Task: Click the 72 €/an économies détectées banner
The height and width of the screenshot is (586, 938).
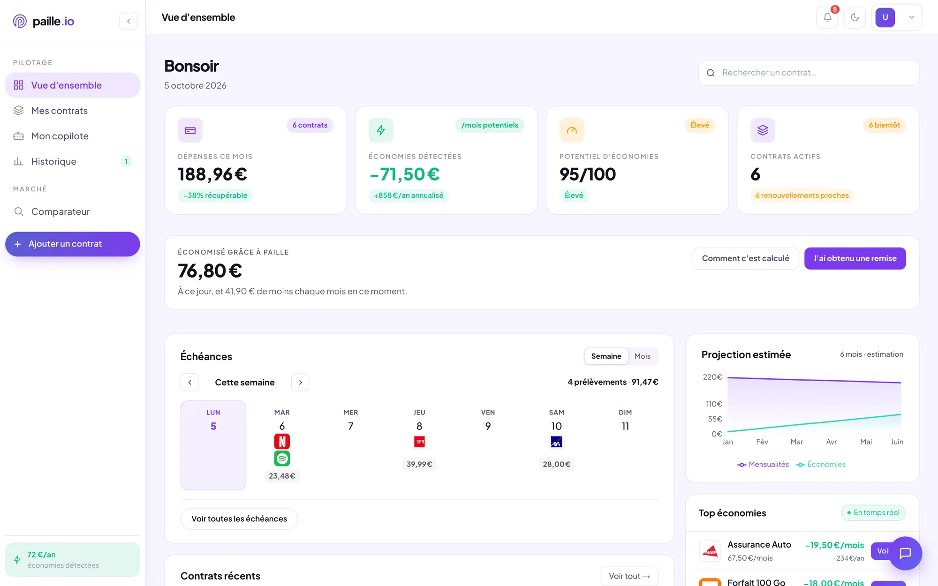Action: coord(73,560)
